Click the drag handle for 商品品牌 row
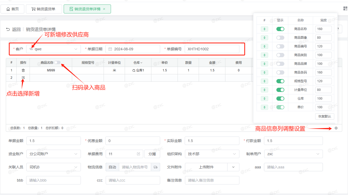 264,64
